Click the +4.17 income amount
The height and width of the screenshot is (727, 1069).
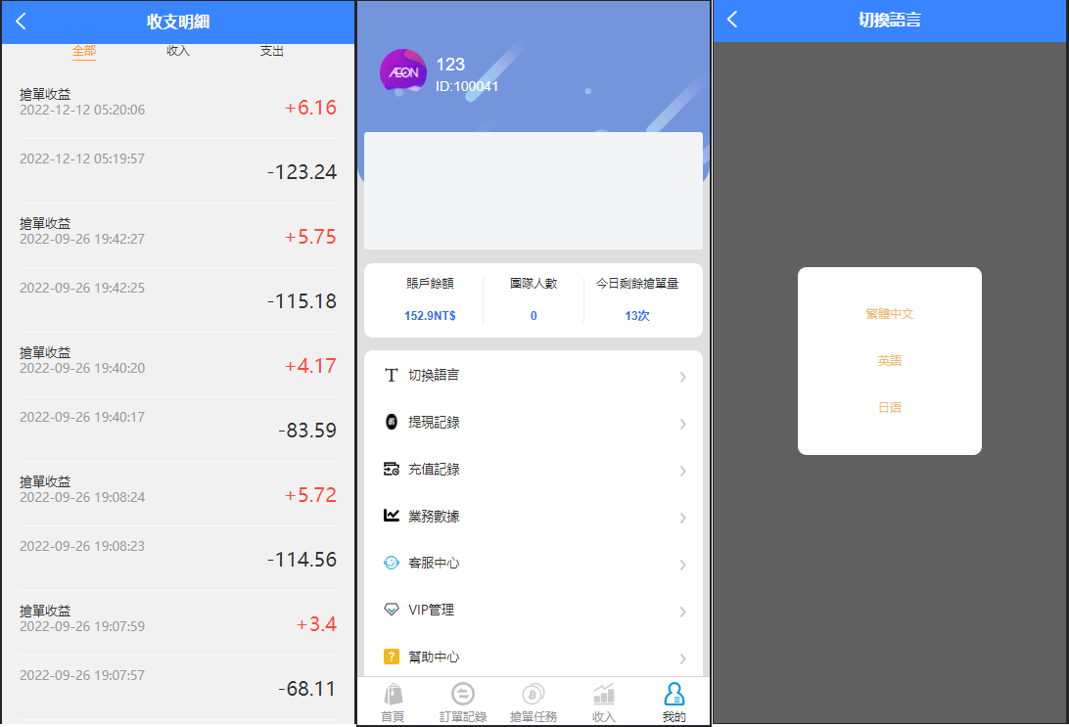pyautogui.click(x=310, y=366)
